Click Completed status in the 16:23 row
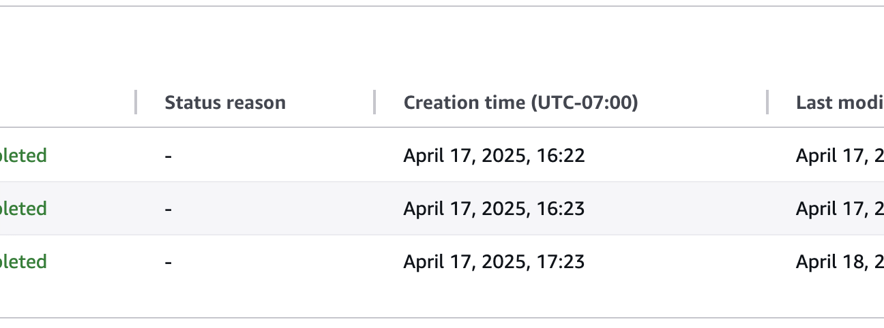The height and width of the screenshot is (328, 884). pos(23,208)
